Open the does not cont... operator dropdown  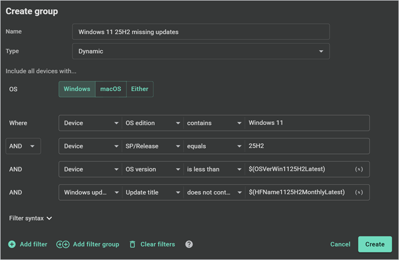214,193
